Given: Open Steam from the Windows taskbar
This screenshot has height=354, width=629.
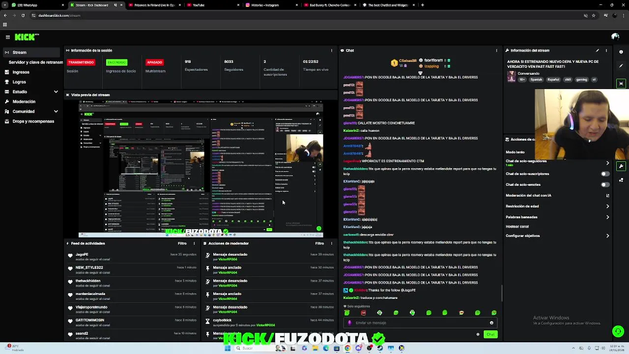Looking at the screenshot, I should [380, 348].
